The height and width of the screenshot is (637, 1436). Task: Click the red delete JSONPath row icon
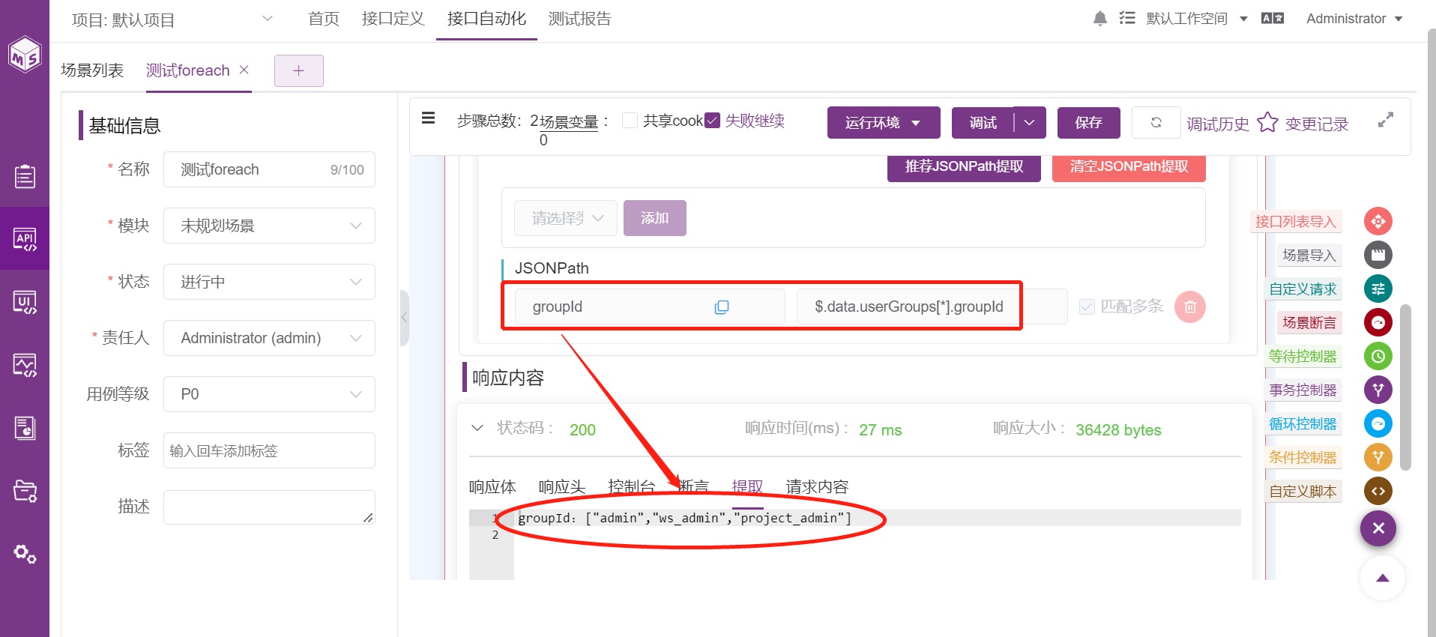tap(1189, 307)
